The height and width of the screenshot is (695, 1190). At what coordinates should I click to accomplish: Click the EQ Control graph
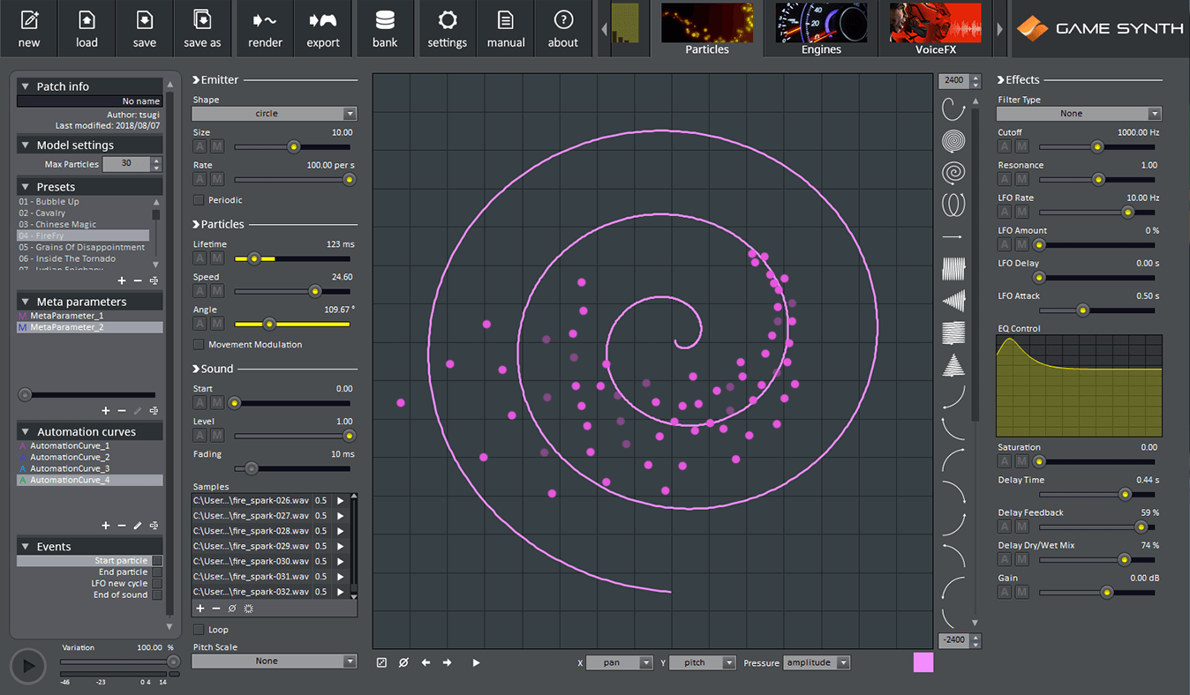coord(1079,386)
